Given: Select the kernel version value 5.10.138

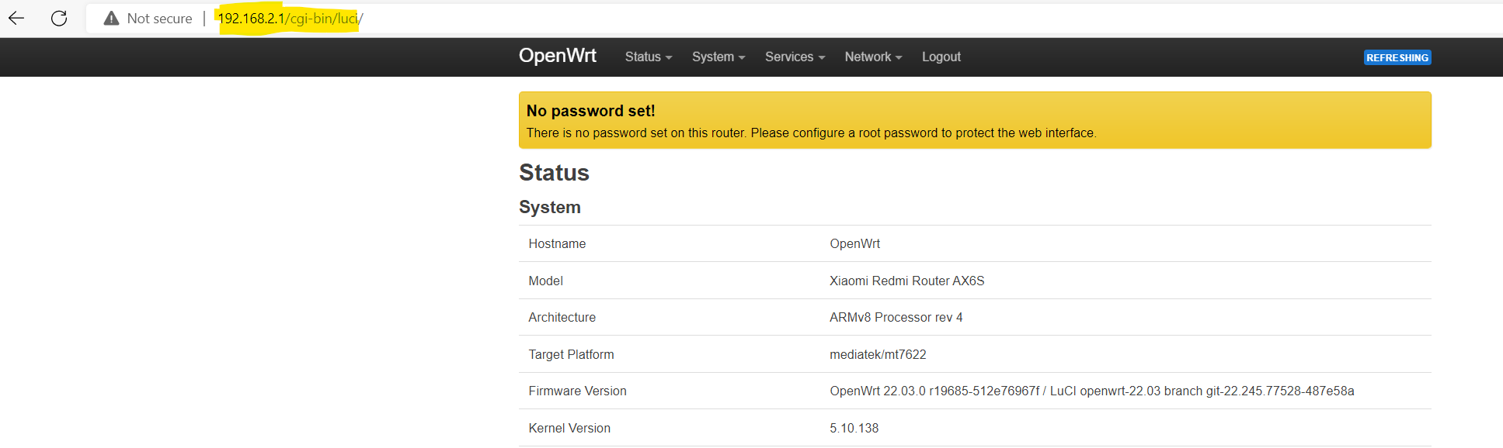Looking at the screenshot, I should tap(854, 428).
